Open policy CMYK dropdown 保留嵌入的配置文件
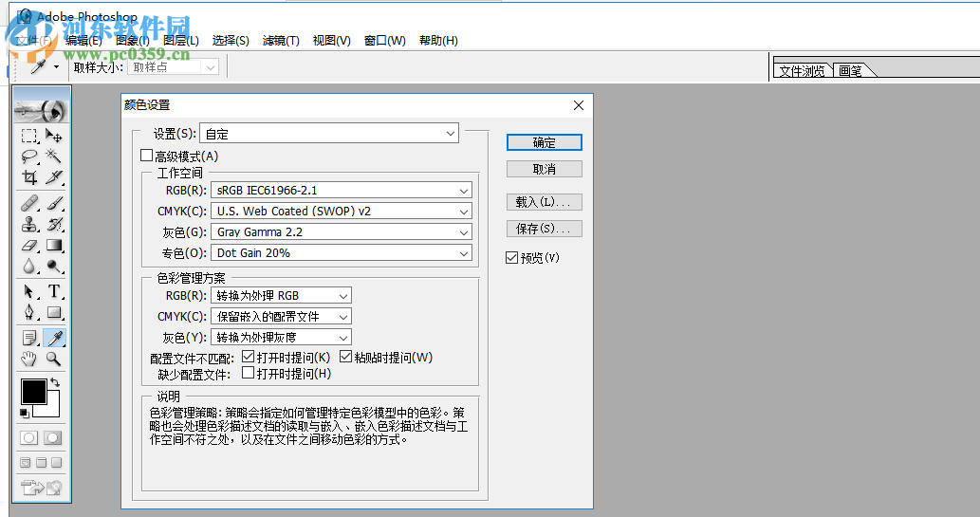This screenshot has width=980, height=517. 281,316
